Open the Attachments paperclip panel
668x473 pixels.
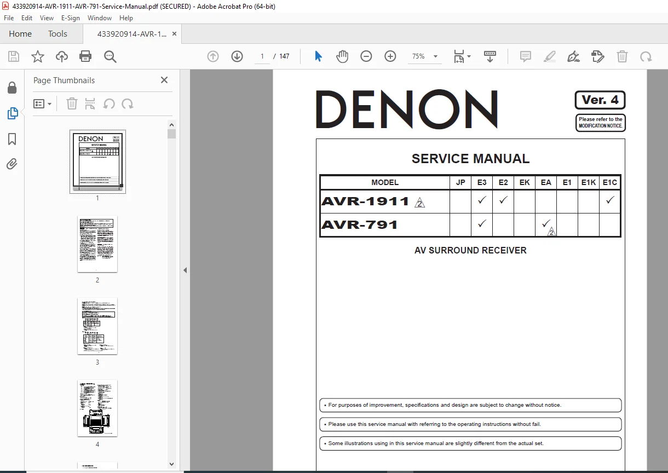pos(12,164)
